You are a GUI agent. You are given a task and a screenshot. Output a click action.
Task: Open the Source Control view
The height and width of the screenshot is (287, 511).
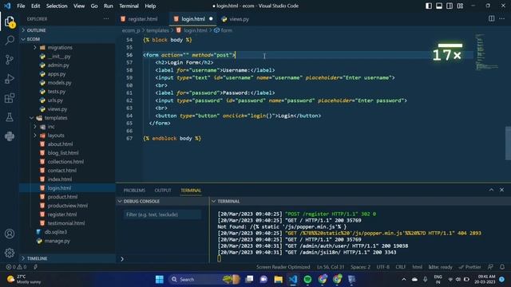tap(10, 60)
